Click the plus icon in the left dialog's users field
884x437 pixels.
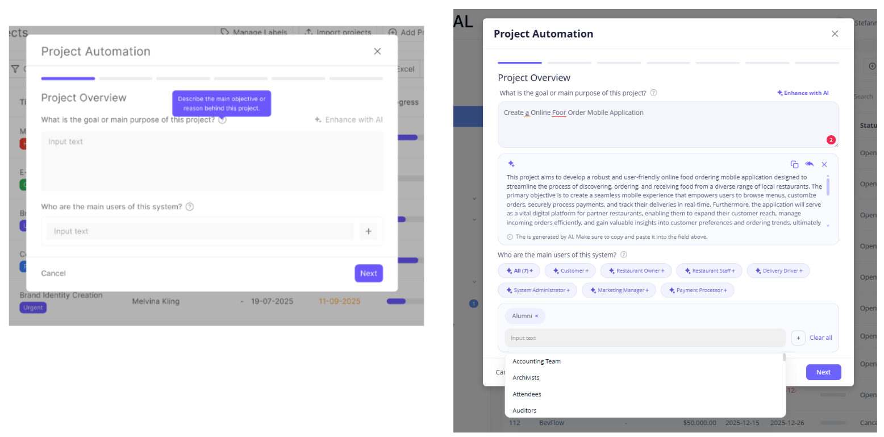pyautogui.click(x=368, y=231)
